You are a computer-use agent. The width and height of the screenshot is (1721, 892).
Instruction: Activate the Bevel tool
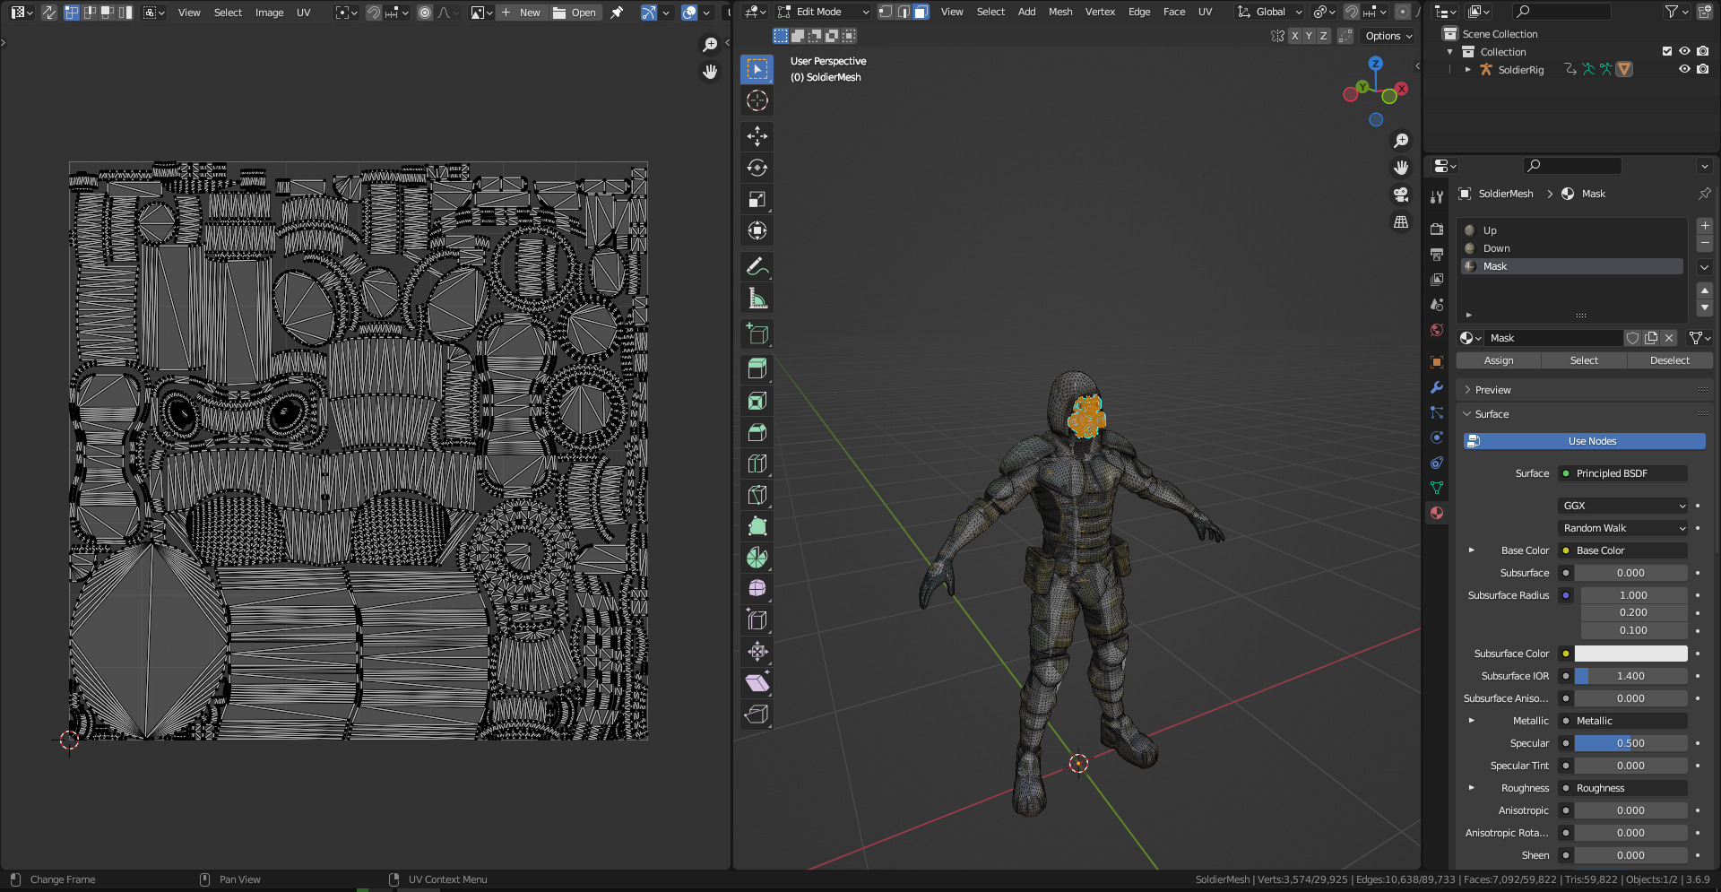(757, 432)
